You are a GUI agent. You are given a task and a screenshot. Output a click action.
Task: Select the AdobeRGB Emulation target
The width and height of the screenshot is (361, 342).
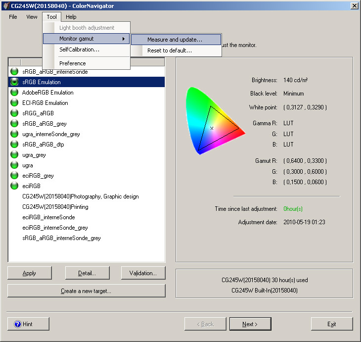(47, 93)
